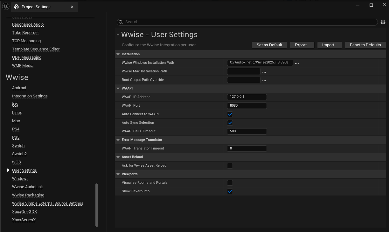Collapse the WAAPI section

[118, 89]
